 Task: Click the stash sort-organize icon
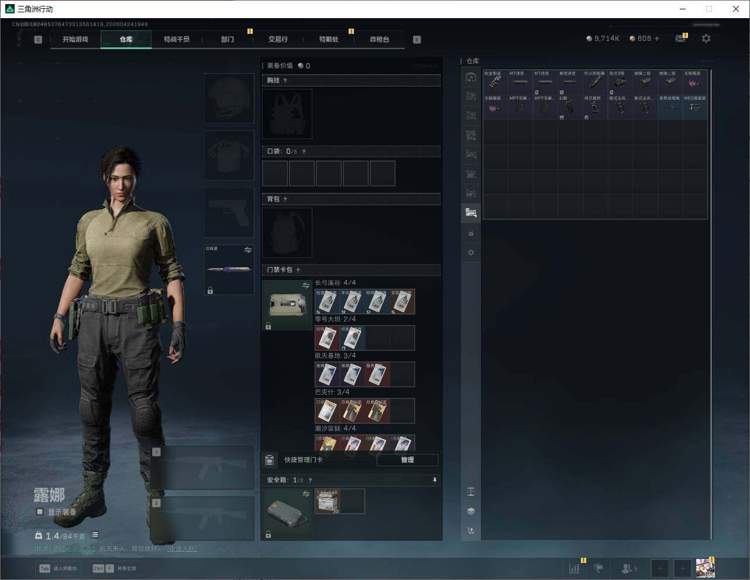[x=471, y=531]
